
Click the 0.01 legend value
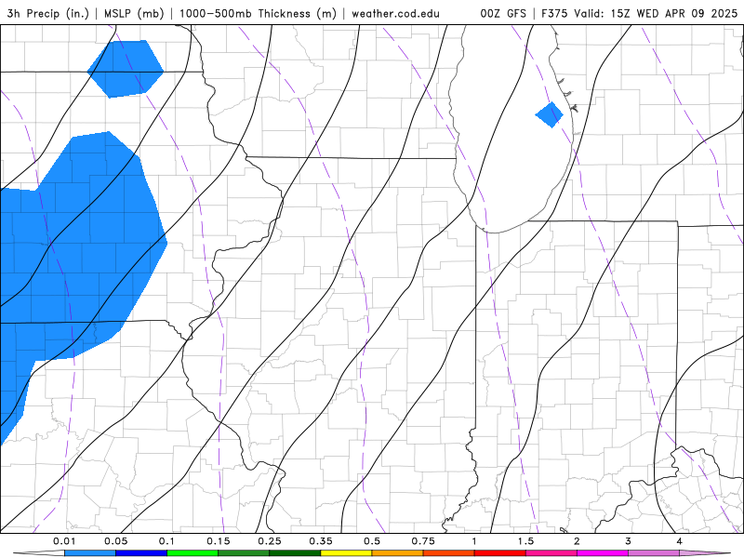point(64,541)
